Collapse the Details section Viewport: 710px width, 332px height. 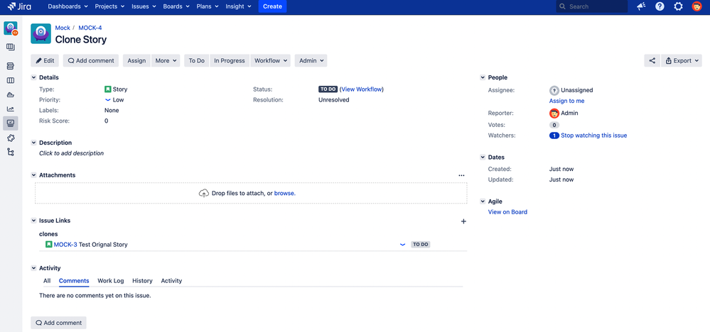click(33, 78)
